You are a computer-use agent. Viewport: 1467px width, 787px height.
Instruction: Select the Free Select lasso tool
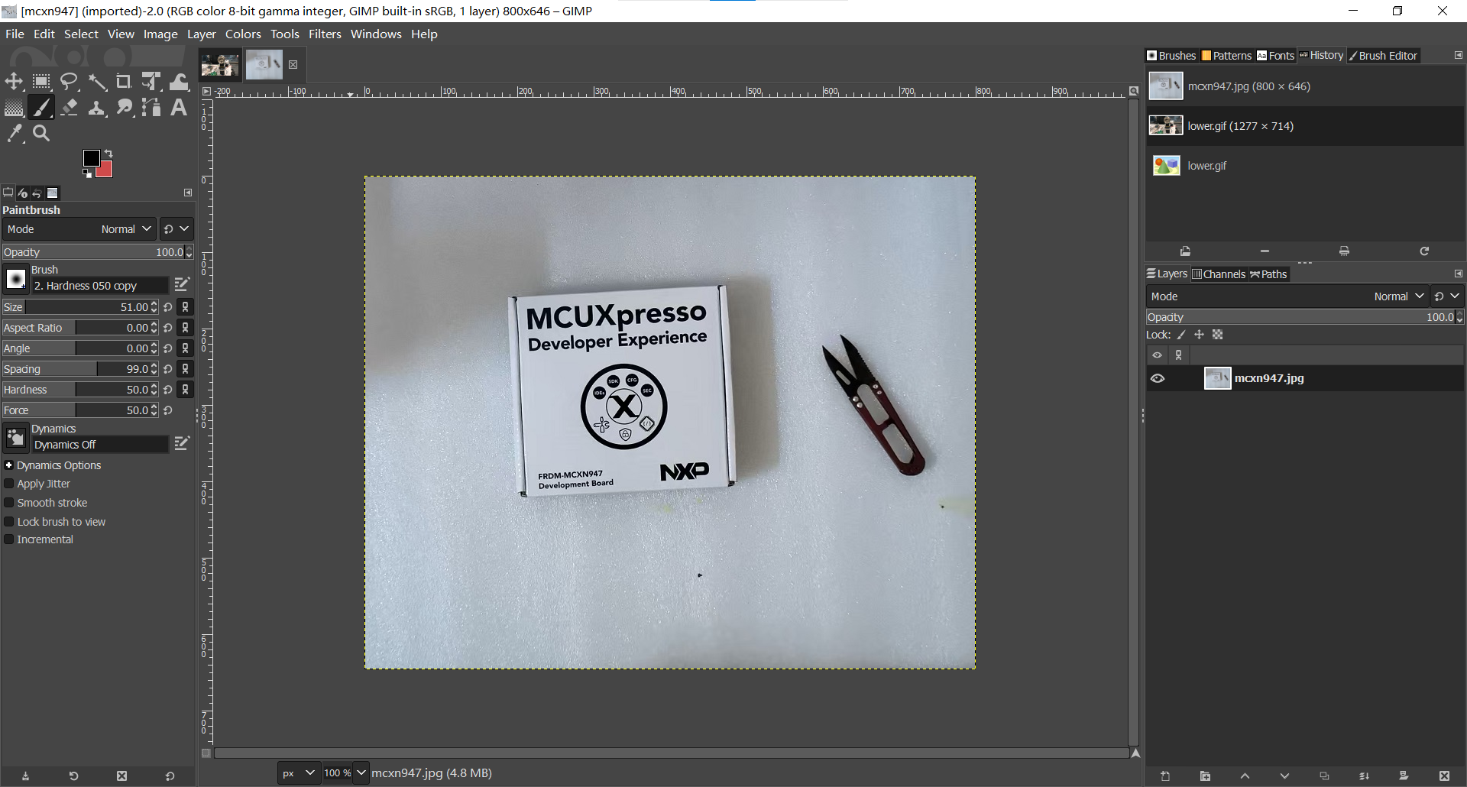(x=70, y=82)
